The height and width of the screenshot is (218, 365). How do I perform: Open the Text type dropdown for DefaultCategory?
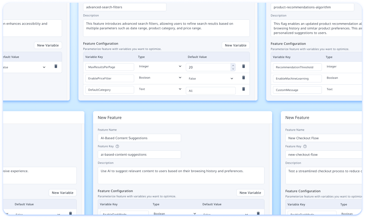click(x=160, y=89)
